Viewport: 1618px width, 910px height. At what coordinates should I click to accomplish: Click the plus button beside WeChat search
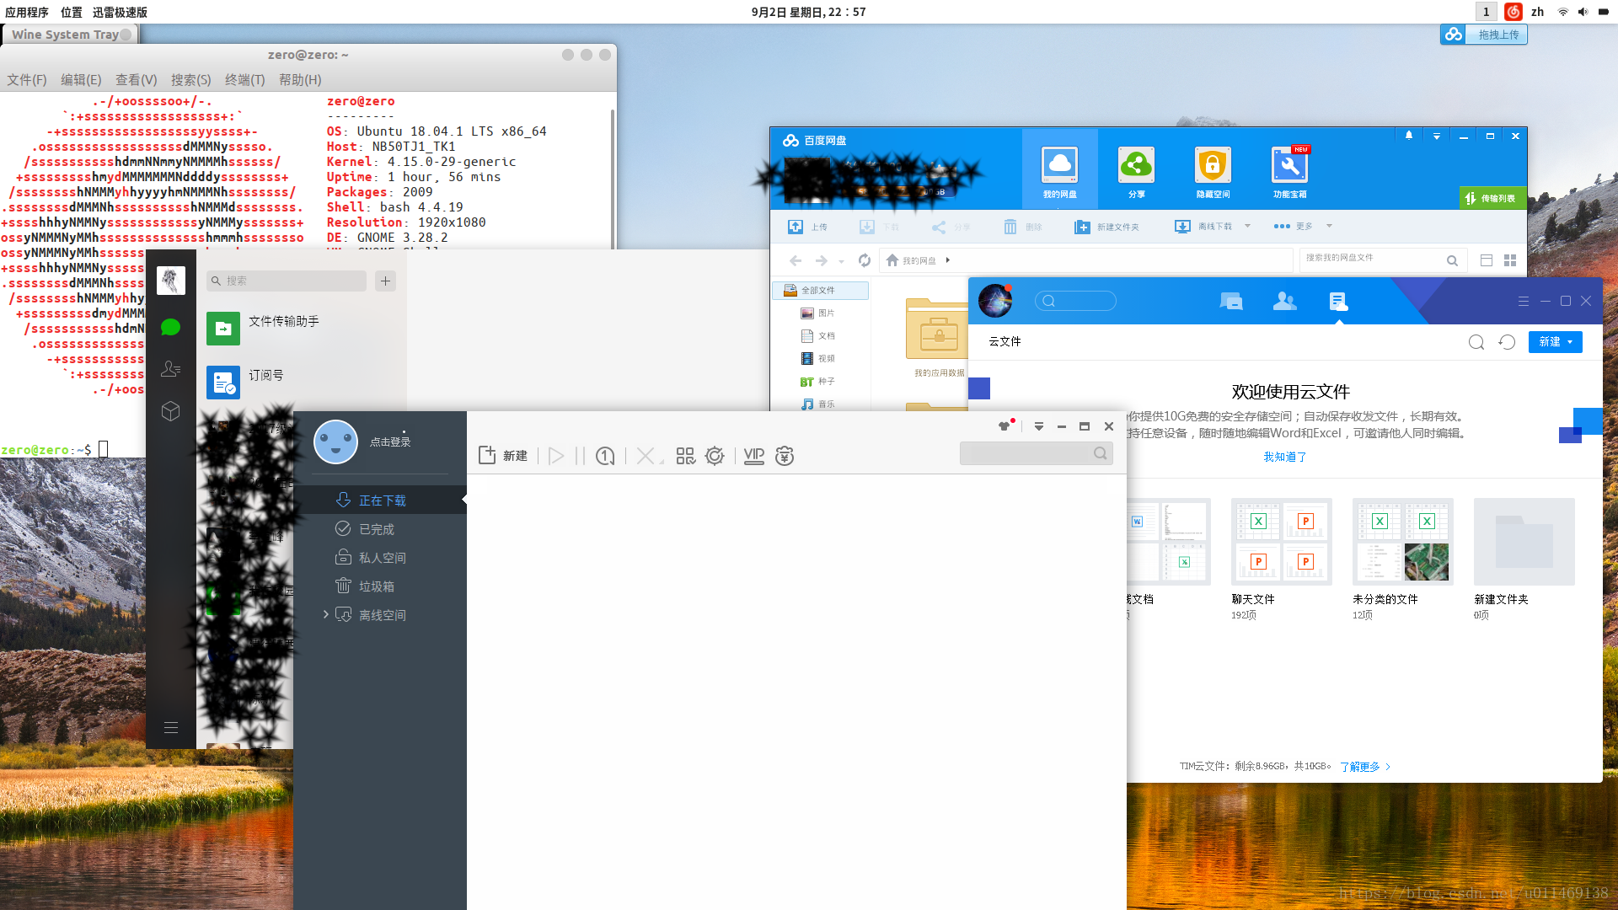385,281
